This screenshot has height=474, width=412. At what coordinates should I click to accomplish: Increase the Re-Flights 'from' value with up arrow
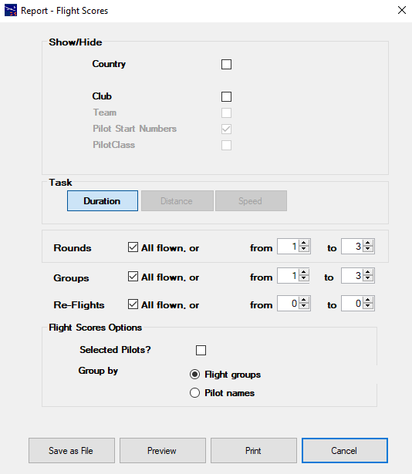tap(304, 300)
